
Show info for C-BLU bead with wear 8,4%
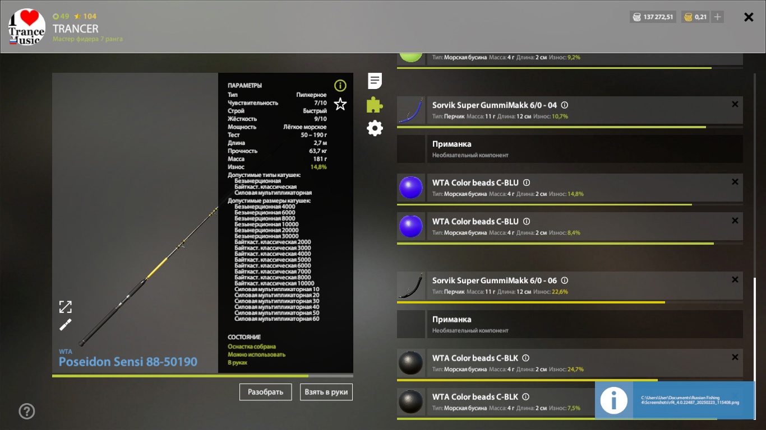(527, 221)
